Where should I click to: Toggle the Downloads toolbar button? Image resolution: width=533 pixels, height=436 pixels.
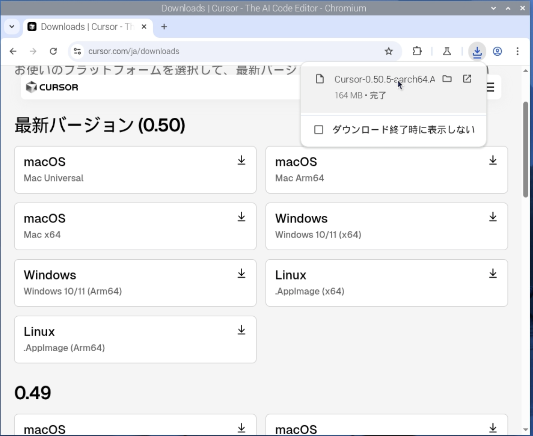point(477,51)
